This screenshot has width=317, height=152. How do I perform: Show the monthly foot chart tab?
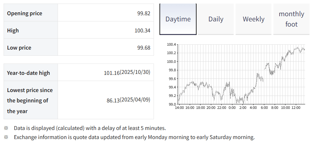click(x=291, y=19)
